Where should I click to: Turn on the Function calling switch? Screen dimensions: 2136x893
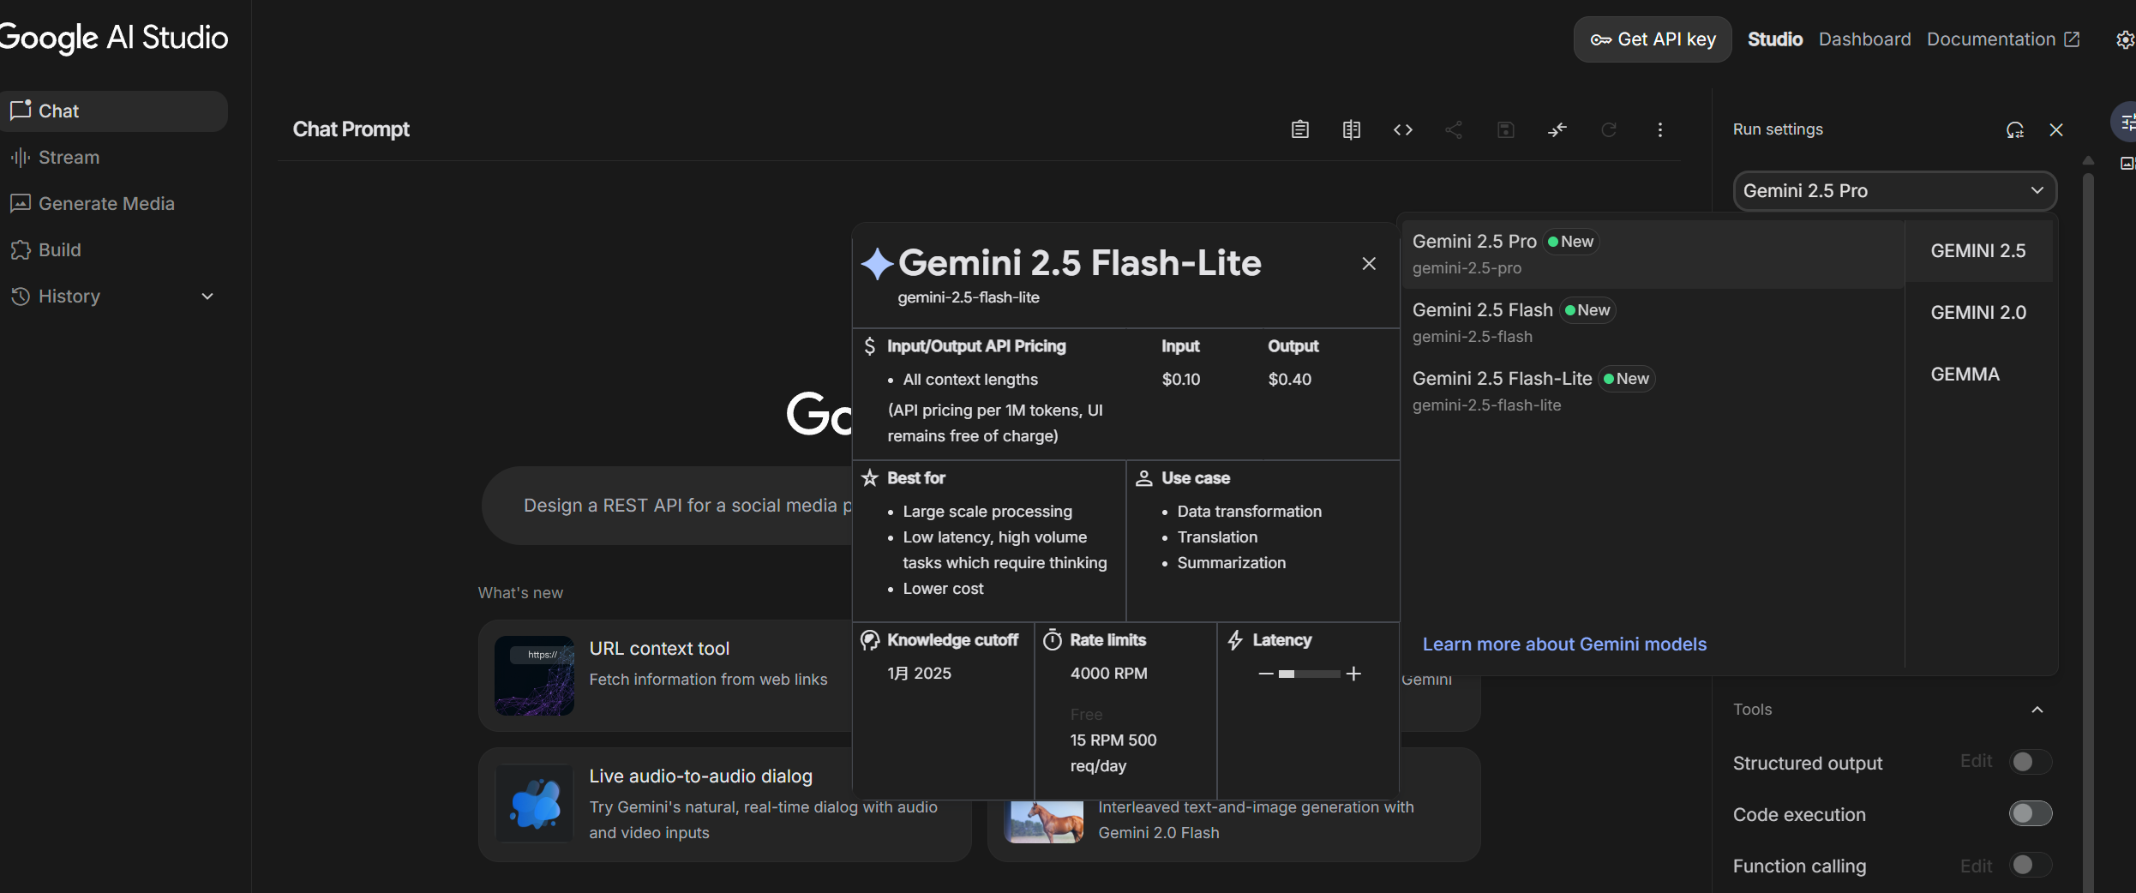click(x=2031, y=865)
